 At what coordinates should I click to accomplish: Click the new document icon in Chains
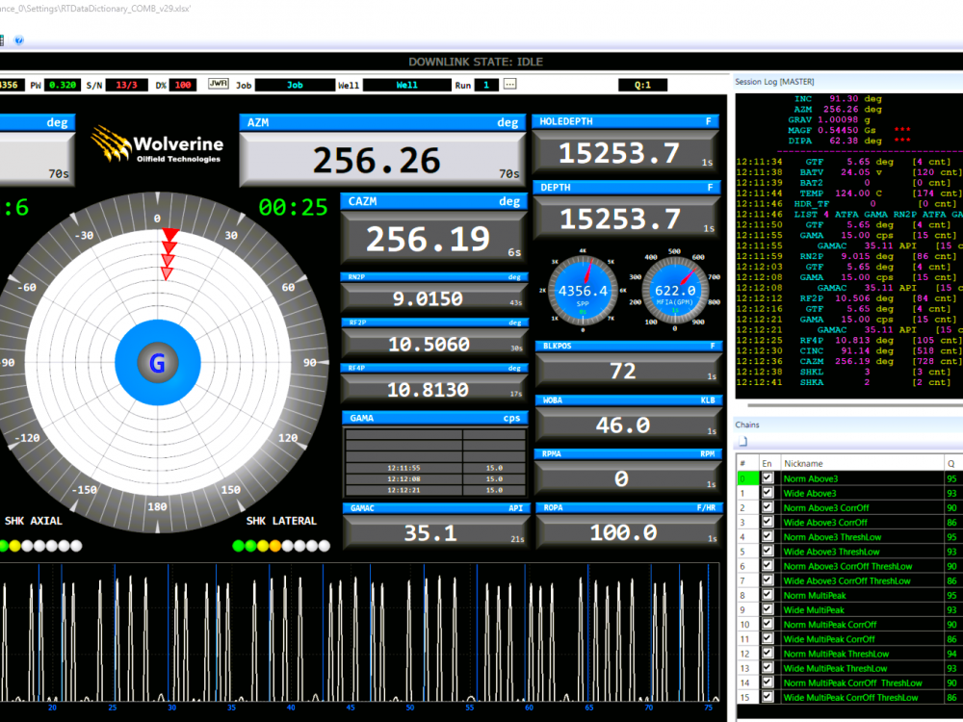click(743, 442)
